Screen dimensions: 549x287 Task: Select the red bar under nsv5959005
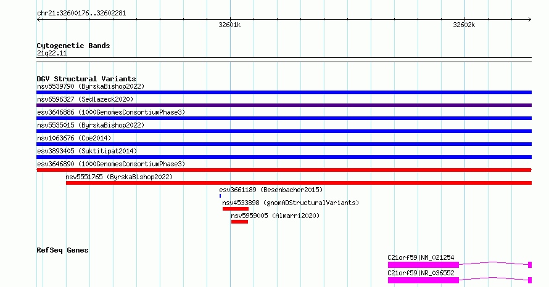[x=239, y=222]
